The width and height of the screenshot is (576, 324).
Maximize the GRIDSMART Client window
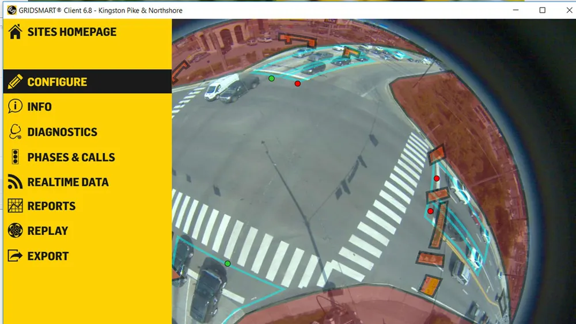click(x=542, y=10)
